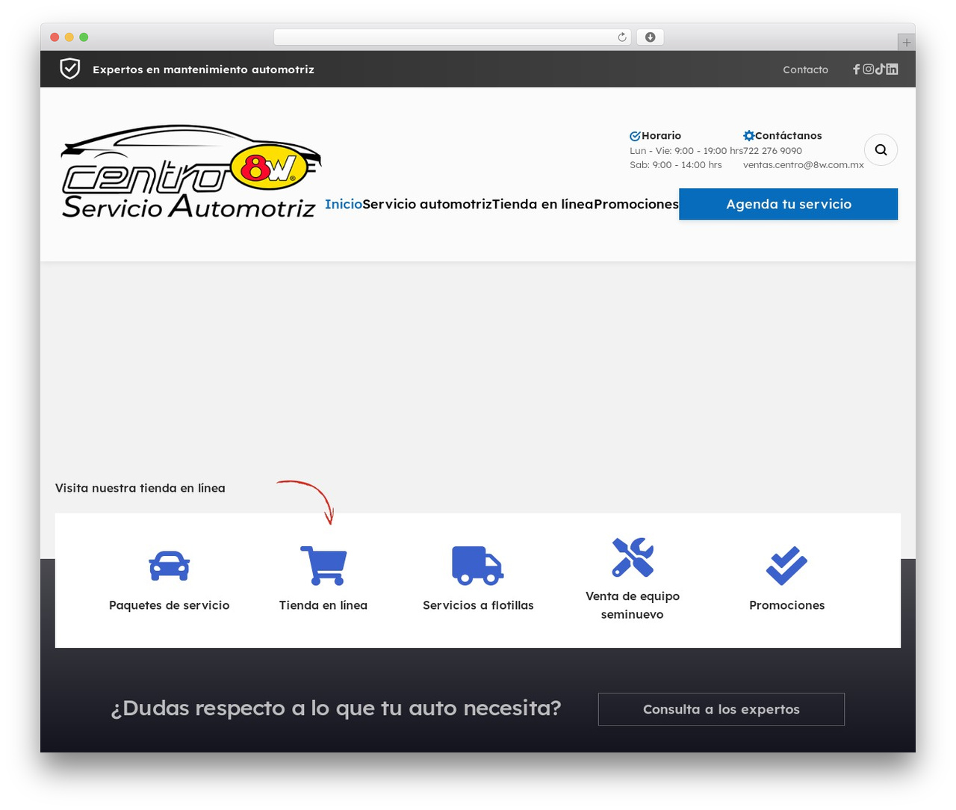Click the email ventas.centro@8w.com.mx
Screen dimensions: 956x810
tap(804, 165)
